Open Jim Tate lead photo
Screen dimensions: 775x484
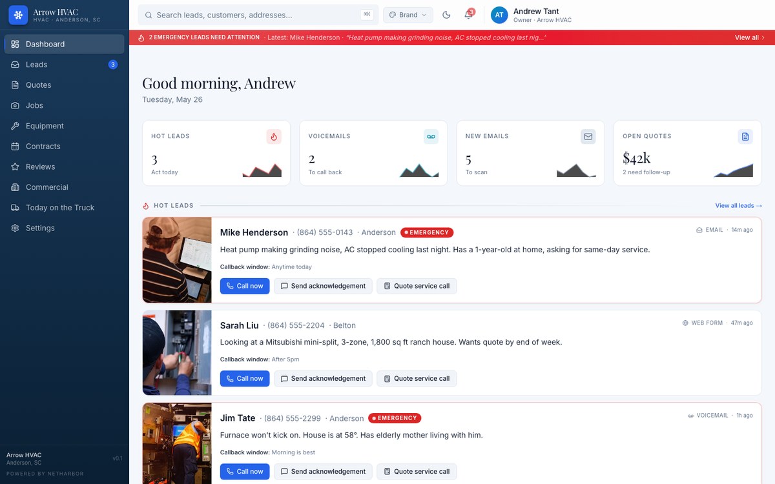tap(177, 443)
